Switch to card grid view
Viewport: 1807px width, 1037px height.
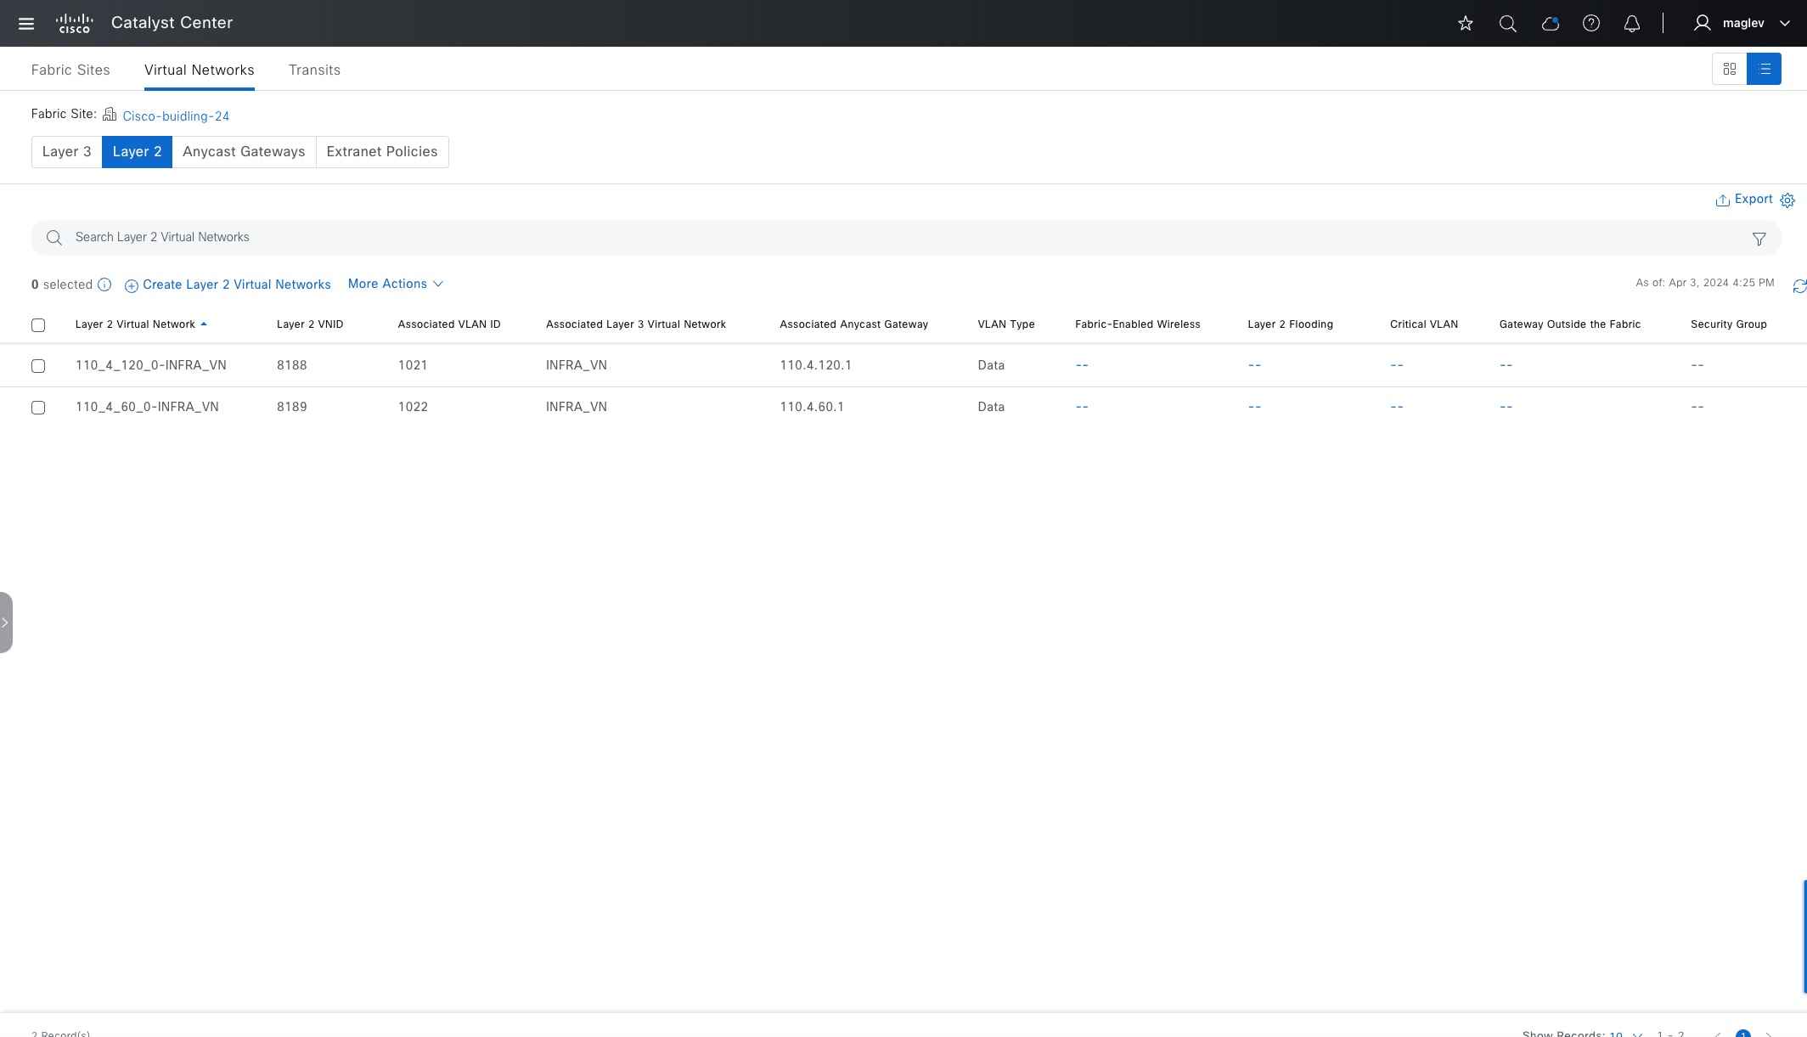click(x=1730, y=69)
